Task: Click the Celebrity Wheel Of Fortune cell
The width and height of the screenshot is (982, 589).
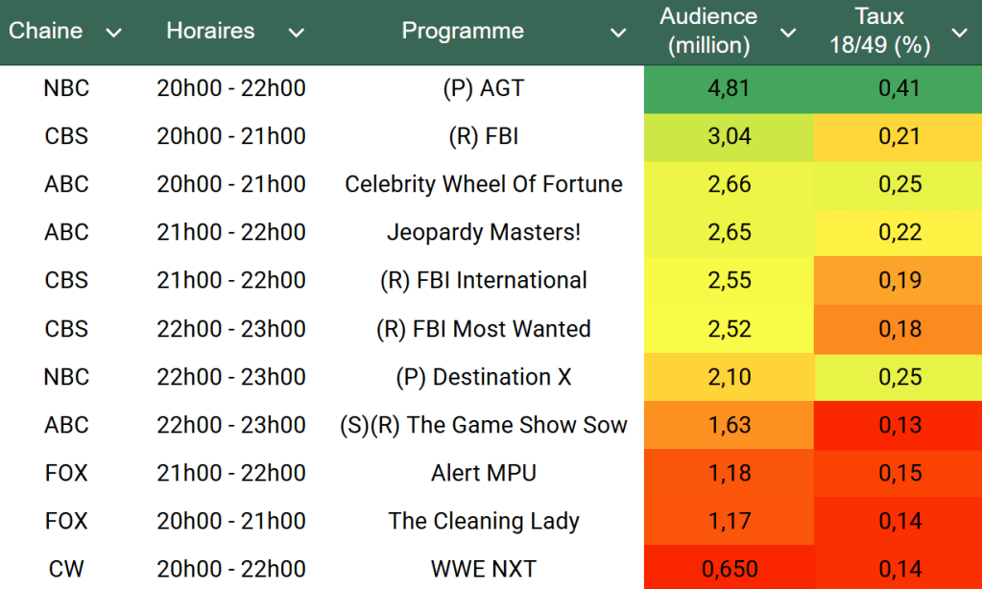Action: [483, 184]
